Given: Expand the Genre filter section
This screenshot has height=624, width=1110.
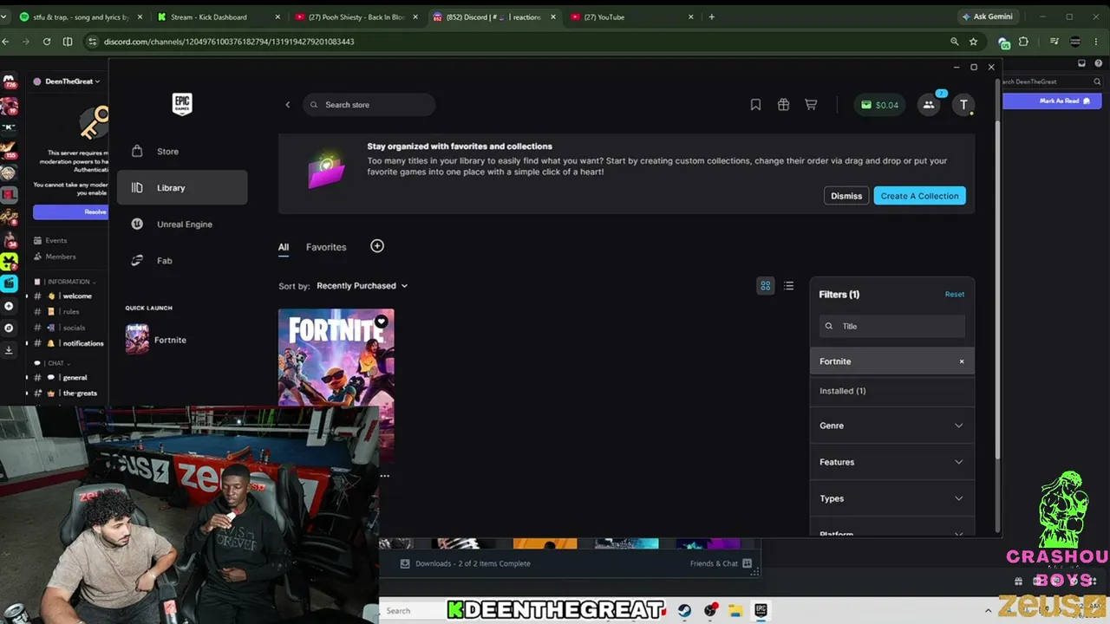Looking at the screenshot, I should 892,426.
